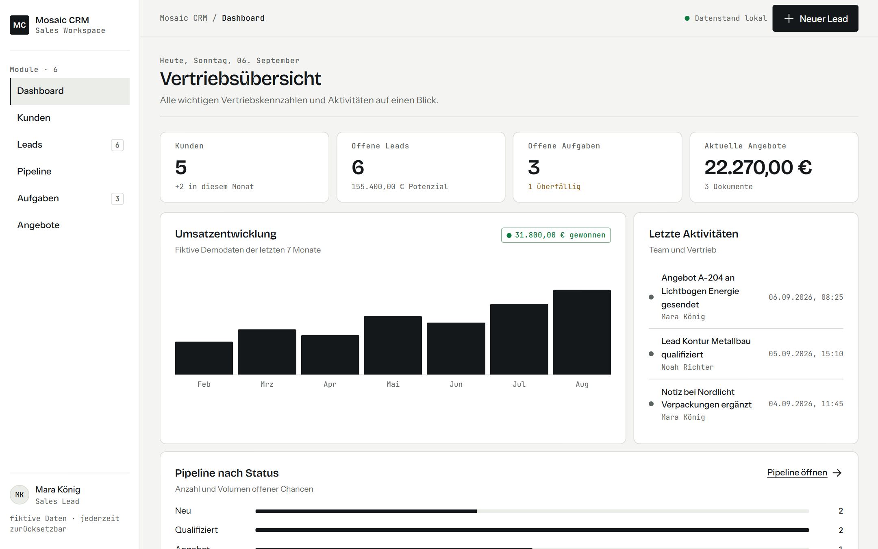Click the Noah Richter author name
The image size is (878, 549).
[687, 367]
